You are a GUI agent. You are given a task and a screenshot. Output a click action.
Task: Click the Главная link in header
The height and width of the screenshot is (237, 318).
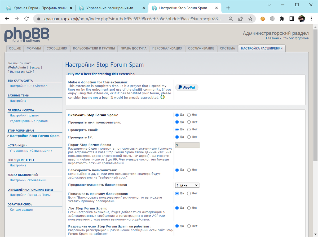[272, 38]
